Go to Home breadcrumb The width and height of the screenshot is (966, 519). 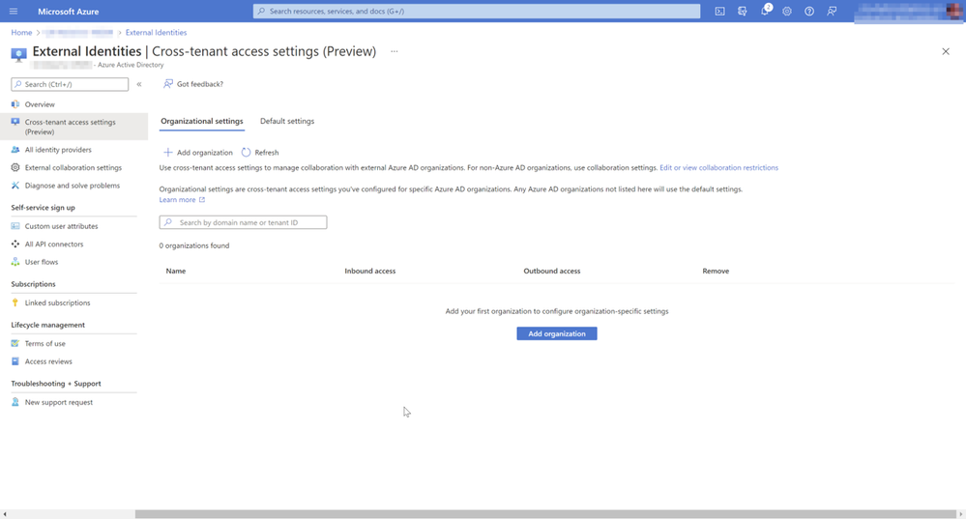(x=21, y=32)
